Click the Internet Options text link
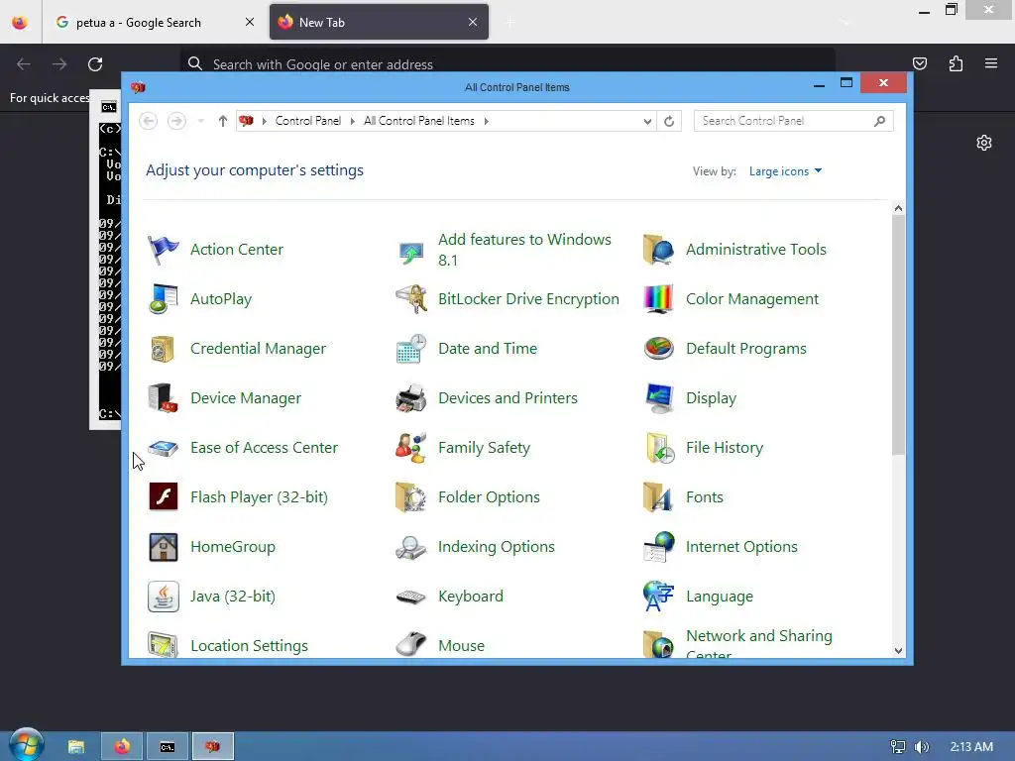This screenshot has height=761, width=1015. tap(741, 547)
